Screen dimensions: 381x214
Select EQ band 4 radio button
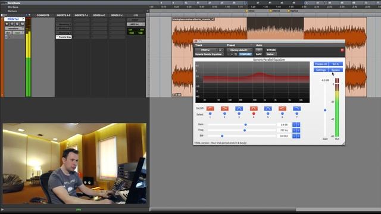[x=254, y=114]
